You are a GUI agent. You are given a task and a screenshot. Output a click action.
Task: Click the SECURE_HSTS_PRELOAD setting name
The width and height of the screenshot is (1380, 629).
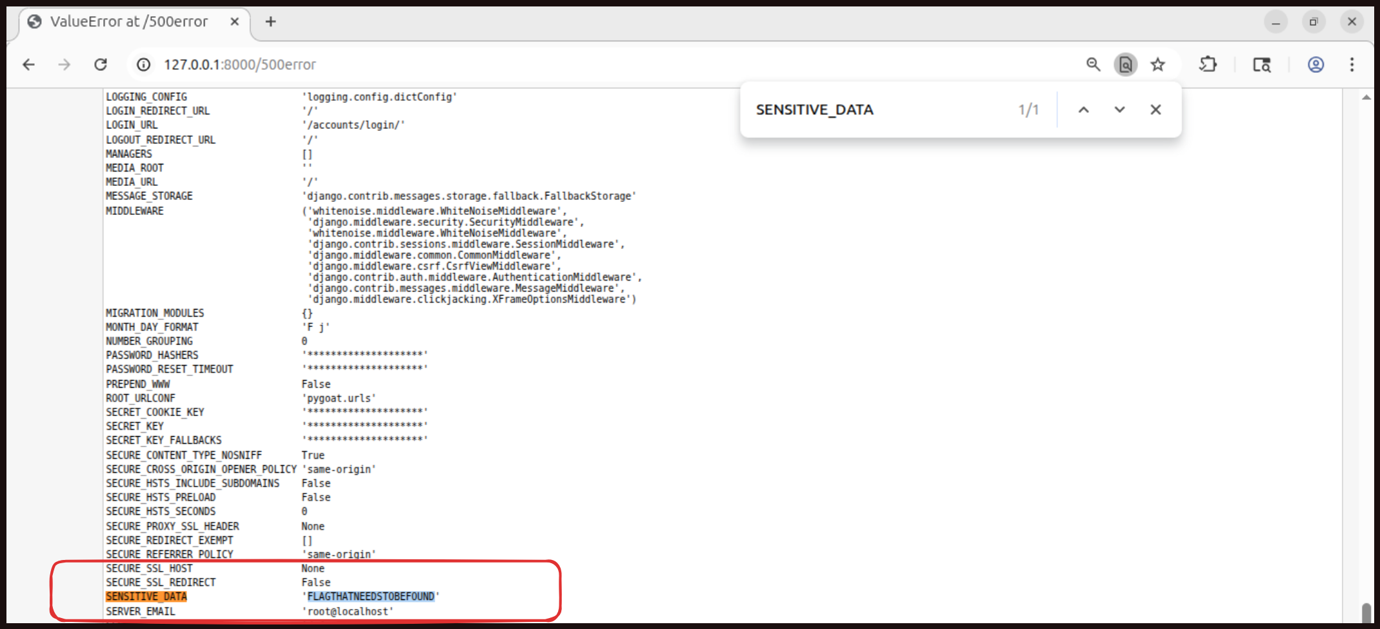[161, 497]
